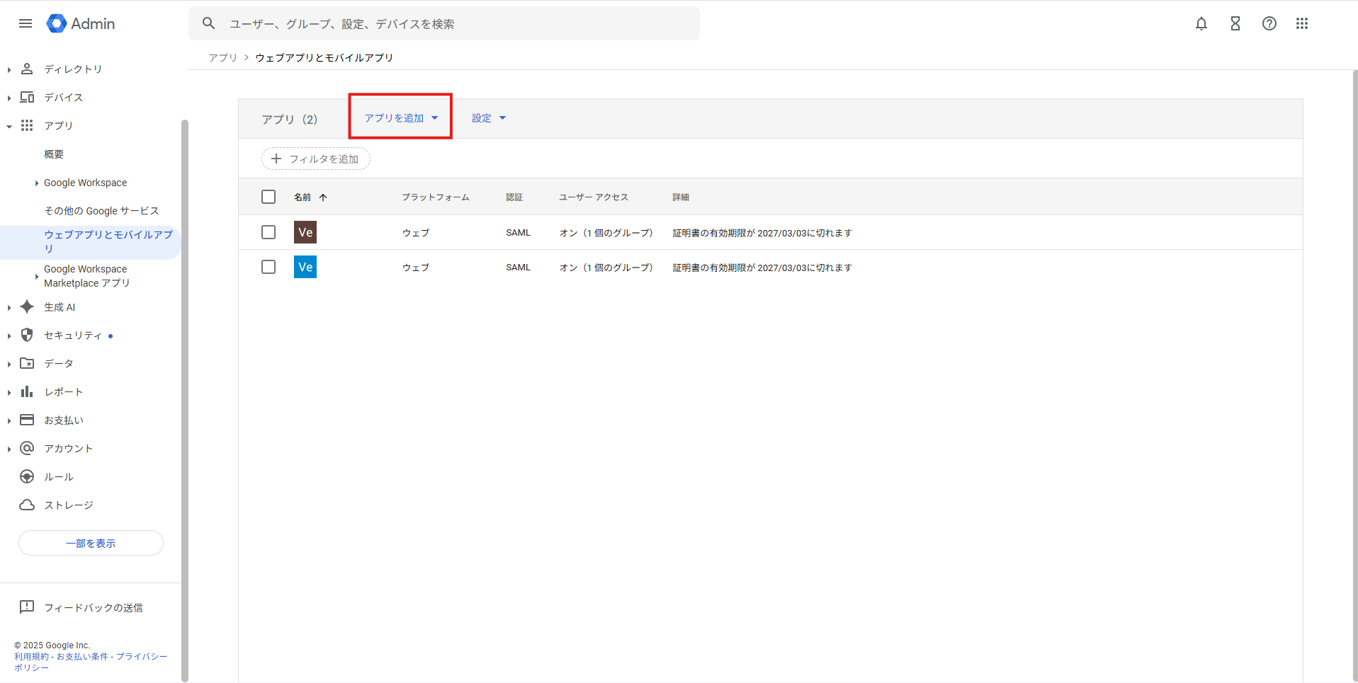The height and width of the screenshot is (683, 1358).
Task: Open Google Workspace sidebar item
Action: pyautogui.click(x=86, y=183)
